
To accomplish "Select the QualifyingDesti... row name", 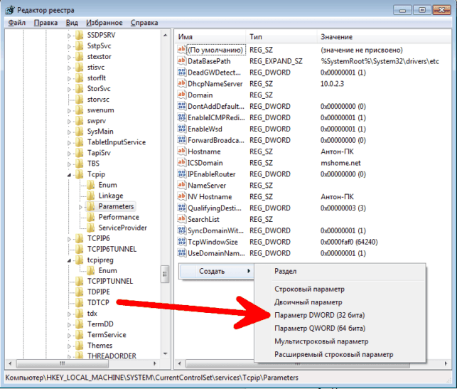I will 214,208.
